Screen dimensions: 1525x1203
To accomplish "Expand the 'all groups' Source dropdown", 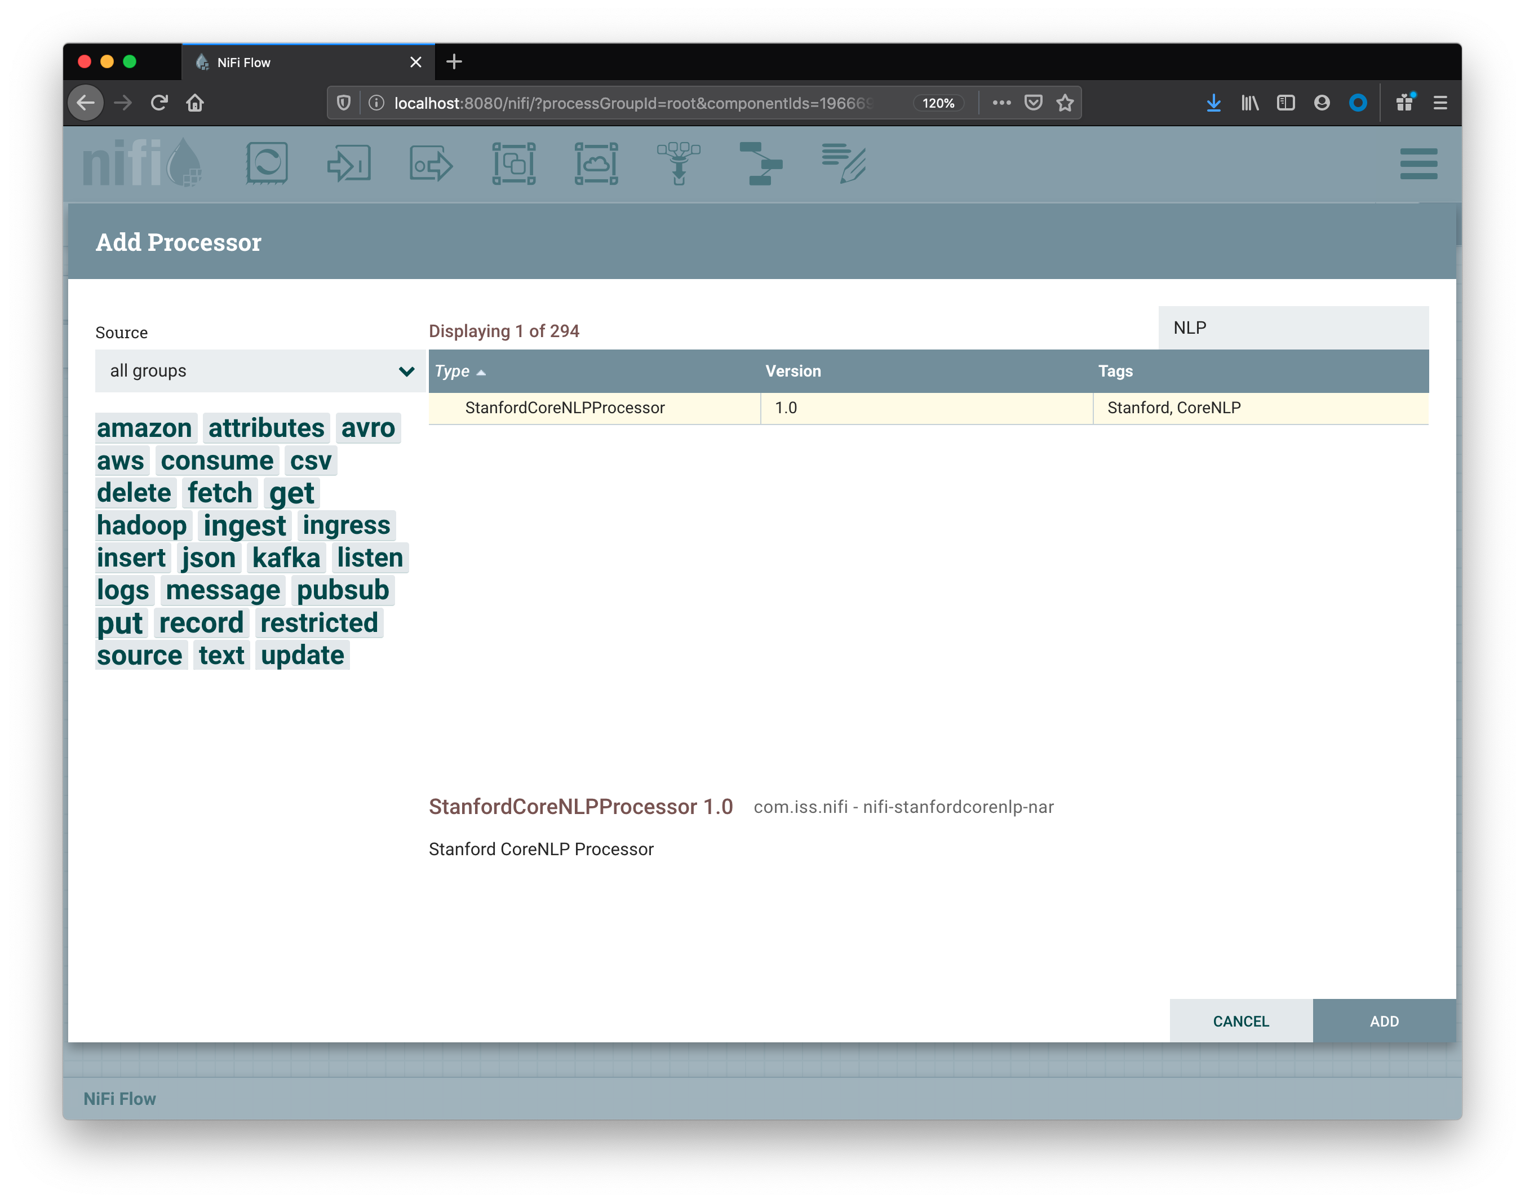I will point(259,371).
